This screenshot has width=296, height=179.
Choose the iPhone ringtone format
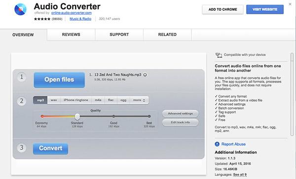(76, 100)
